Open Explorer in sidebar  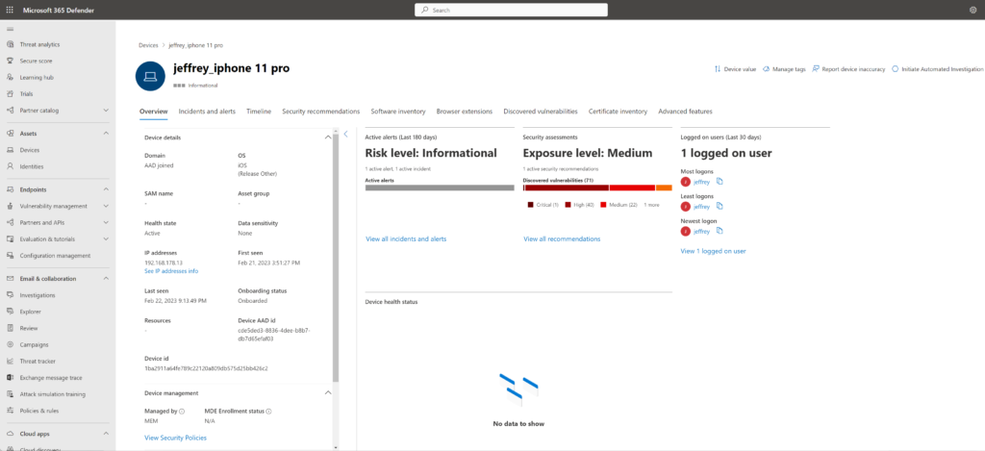(30, 312)
